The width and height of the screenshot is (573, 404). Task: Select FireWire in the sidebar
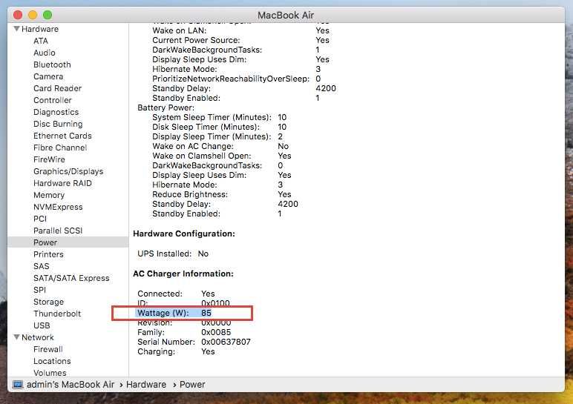(49, 159)
